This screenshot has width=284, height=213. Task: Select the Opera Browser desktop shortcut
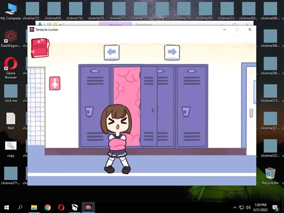[11, 68]
